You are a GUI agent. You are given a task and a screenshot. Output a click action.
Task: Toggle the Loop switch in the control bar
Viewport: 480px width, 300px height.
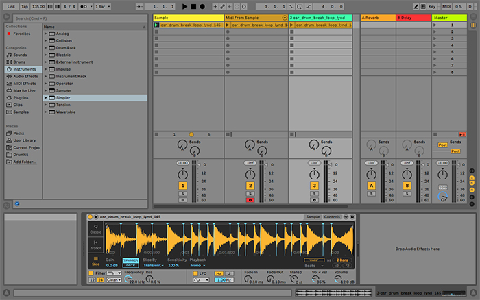point(300,6)
